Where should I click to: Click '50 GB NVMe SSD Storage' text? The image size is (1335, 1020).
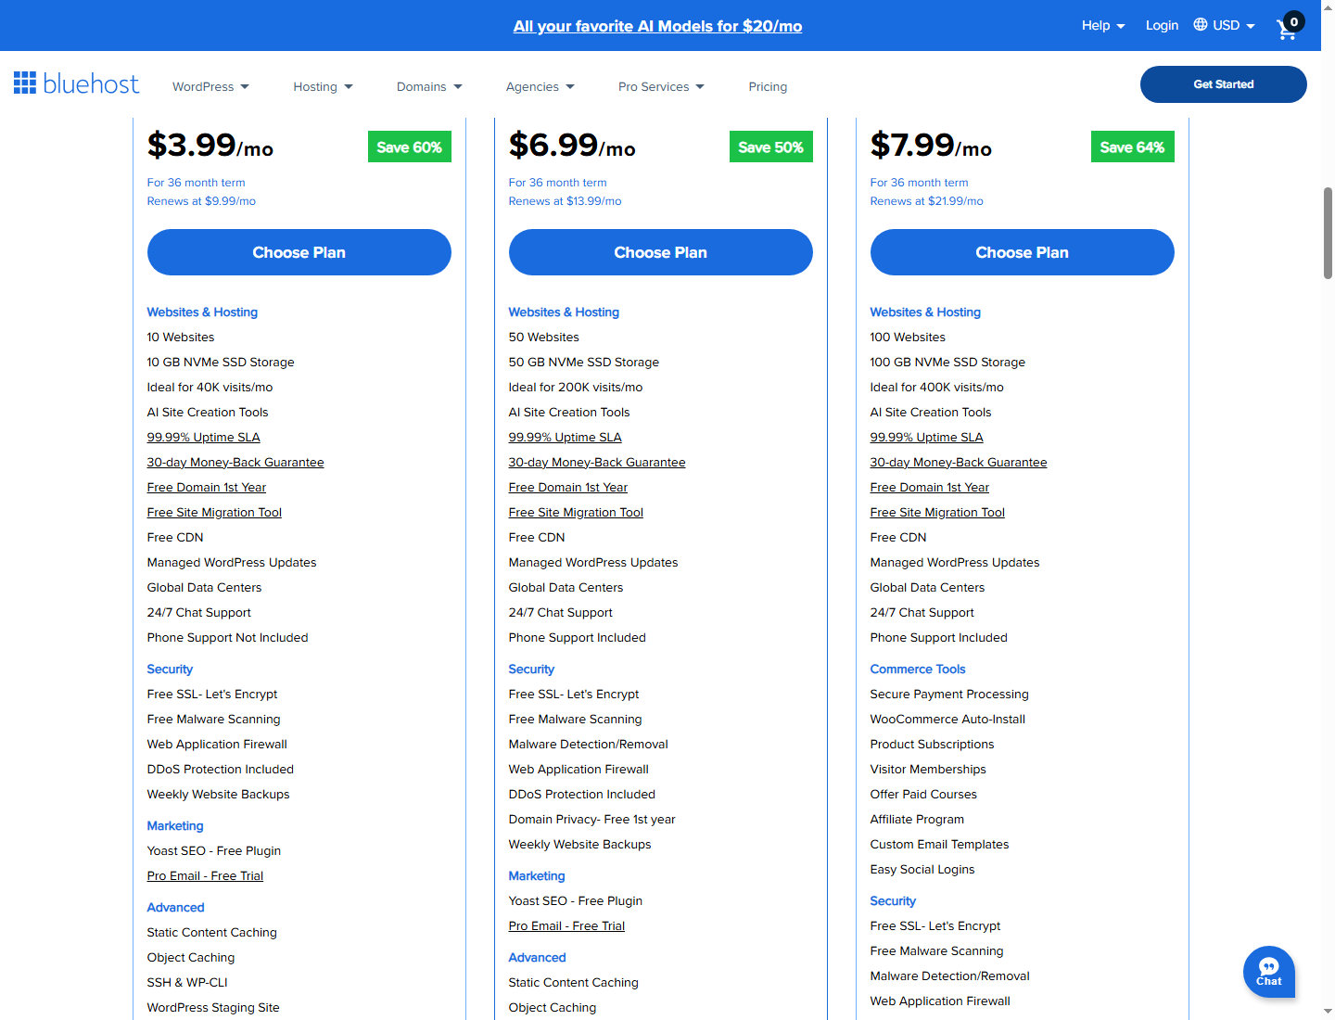pos(584,362)
